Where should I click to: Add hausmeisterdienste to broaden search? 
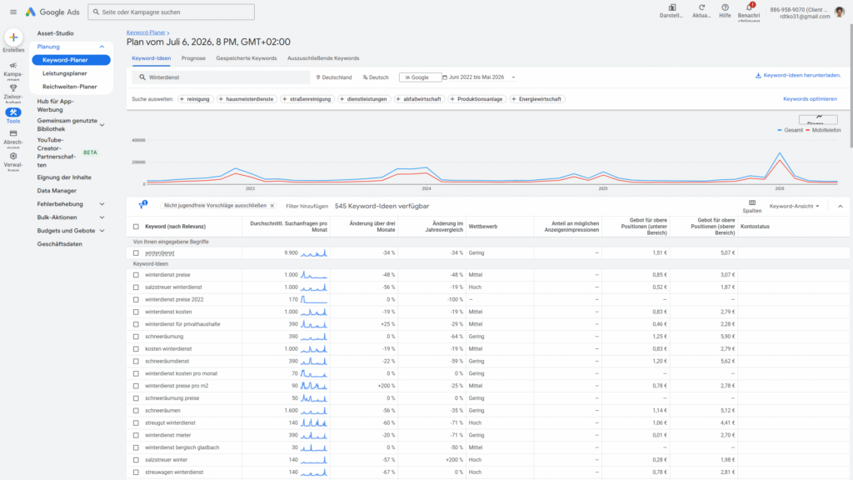pyautogui.click(x=247, y=99)
